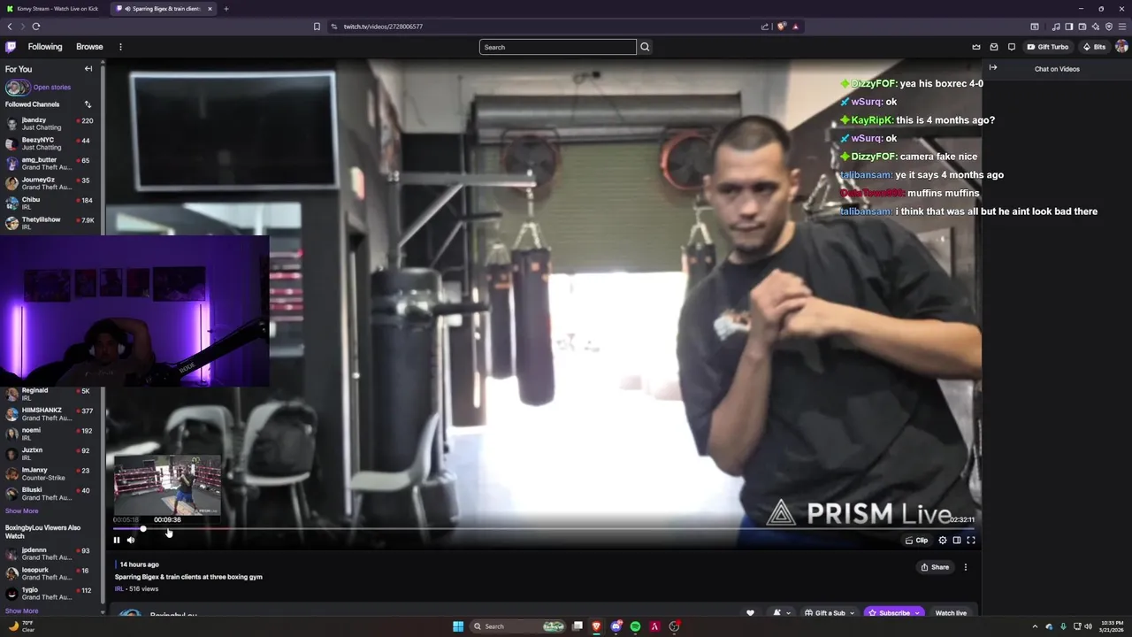Open HIIMSHANKZ channel in sidebar

pyautogui.click(x=51, y=414)
